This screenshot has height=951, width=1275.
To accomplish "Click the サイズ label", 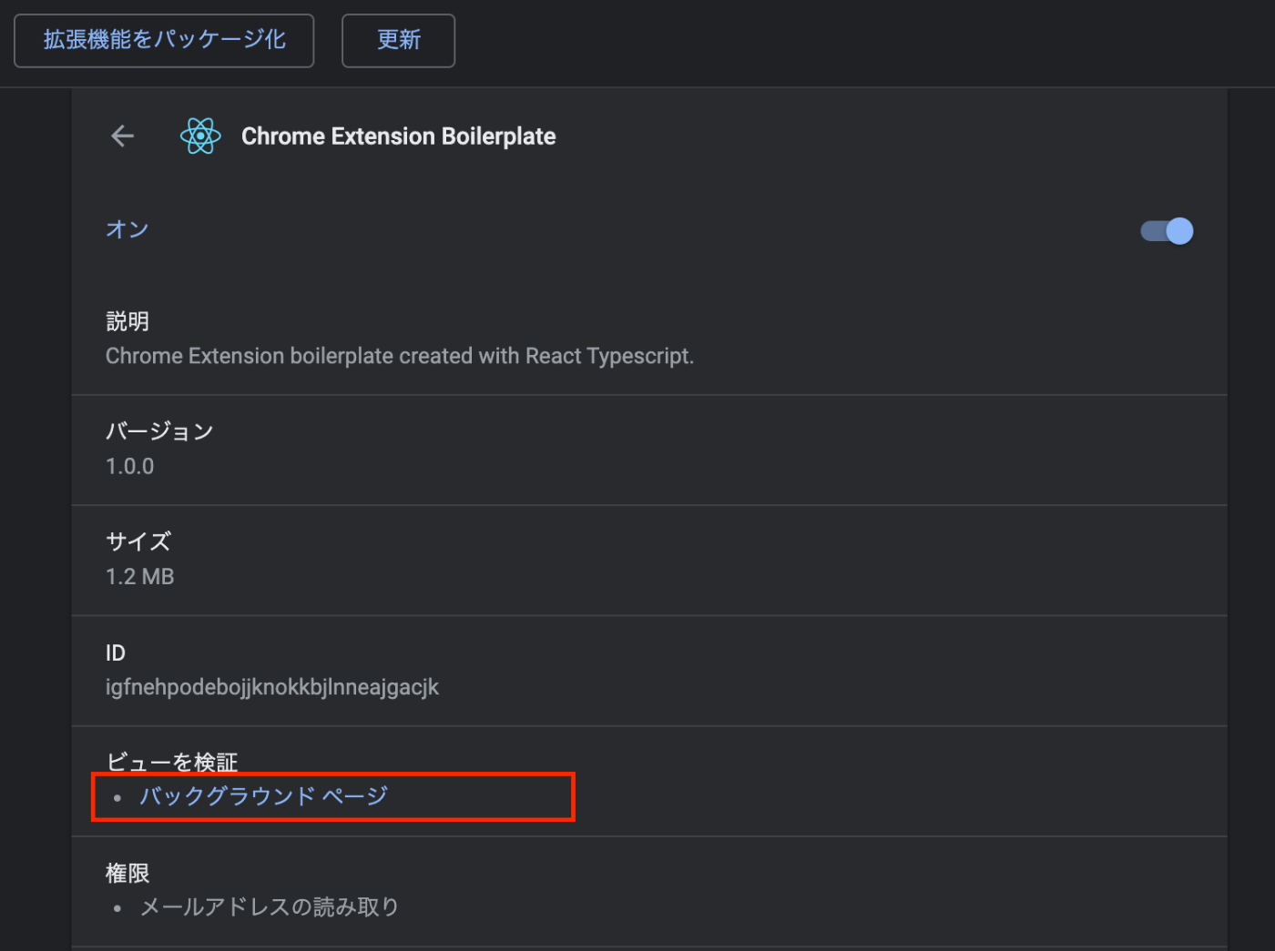I will 138,541.
